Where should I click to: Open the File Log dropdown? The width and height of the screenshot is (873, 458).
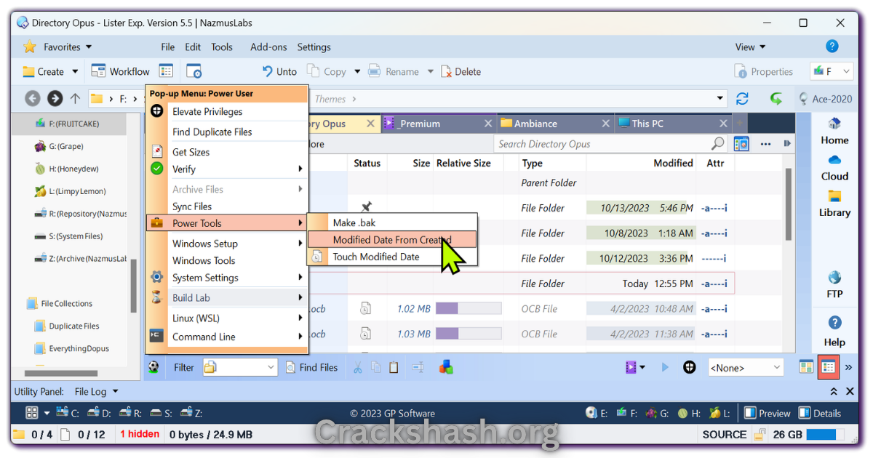click(96, 391)
